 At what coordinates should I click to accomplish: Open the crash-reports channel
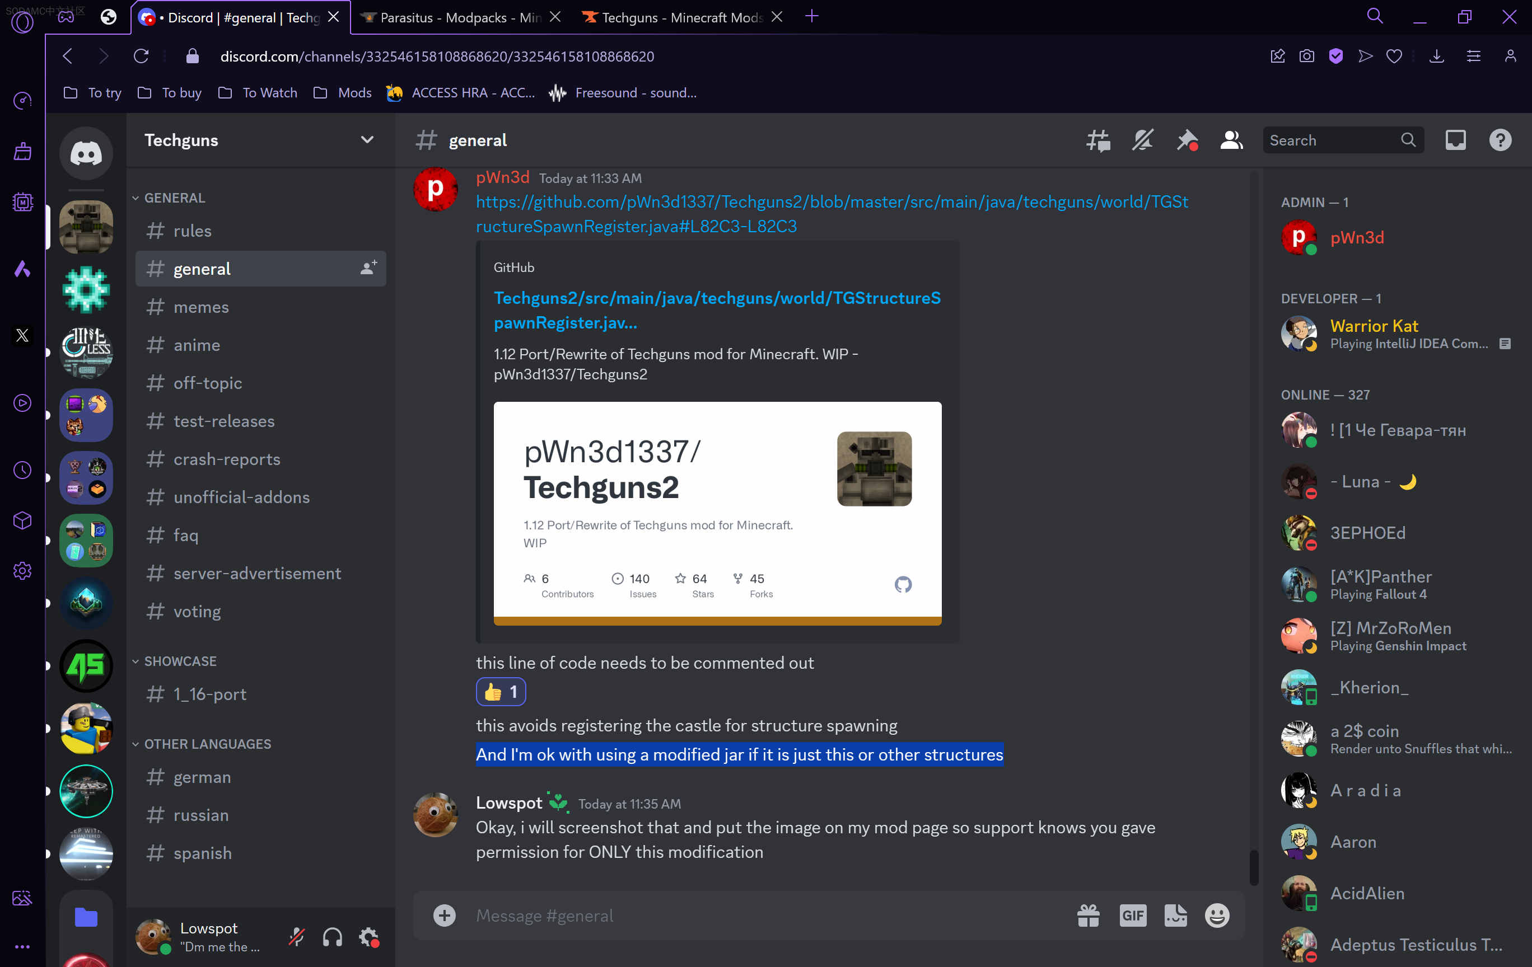(x=261, y=459)
